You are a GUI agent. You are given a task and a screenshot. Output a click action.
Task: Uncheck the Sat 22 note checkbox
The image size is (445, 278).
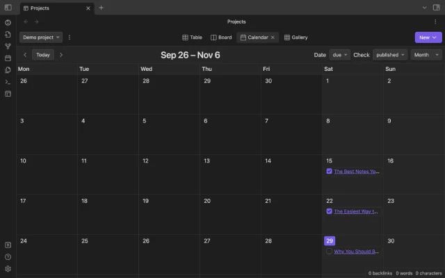(x=329, y=211)
